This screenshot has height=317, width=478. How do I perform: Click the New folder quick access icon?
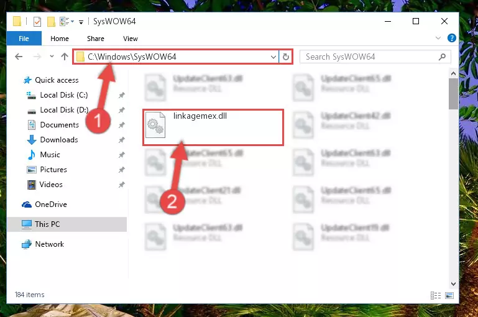coord(51,22)
